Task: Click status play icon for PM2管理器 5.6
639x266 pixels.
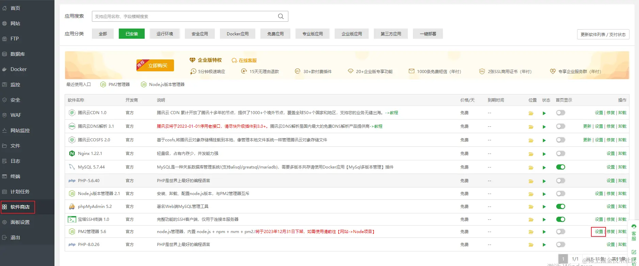Action: pos(544,232)
